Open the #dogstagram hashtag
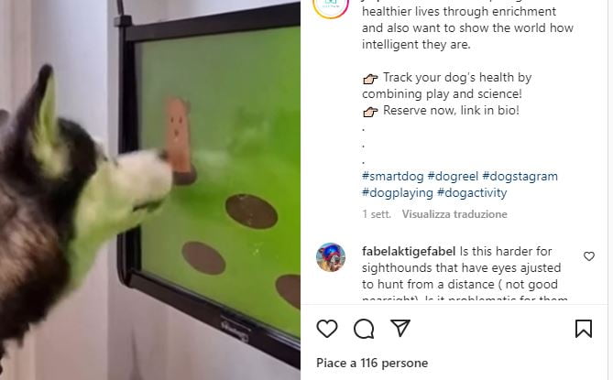The width and height of the screenshot is (613, 380). pos(520,176)
